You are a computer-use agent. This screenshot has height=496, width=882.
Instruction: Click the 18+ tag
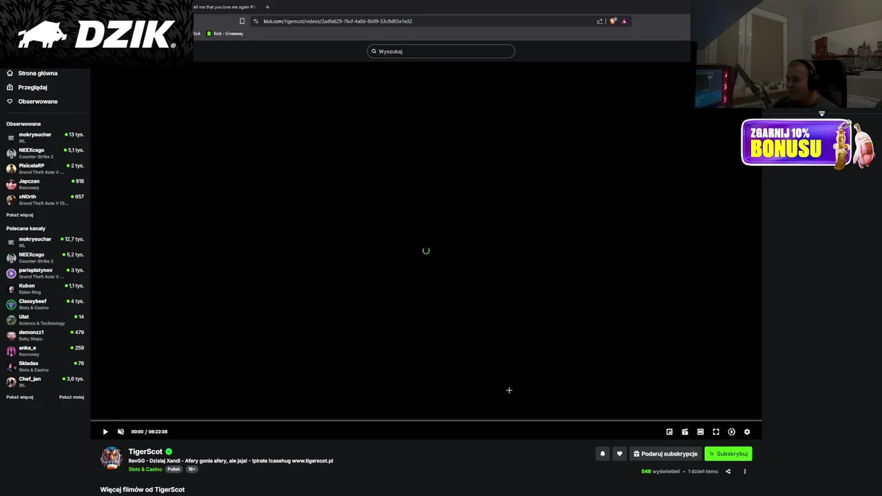(x=192, y=469)
